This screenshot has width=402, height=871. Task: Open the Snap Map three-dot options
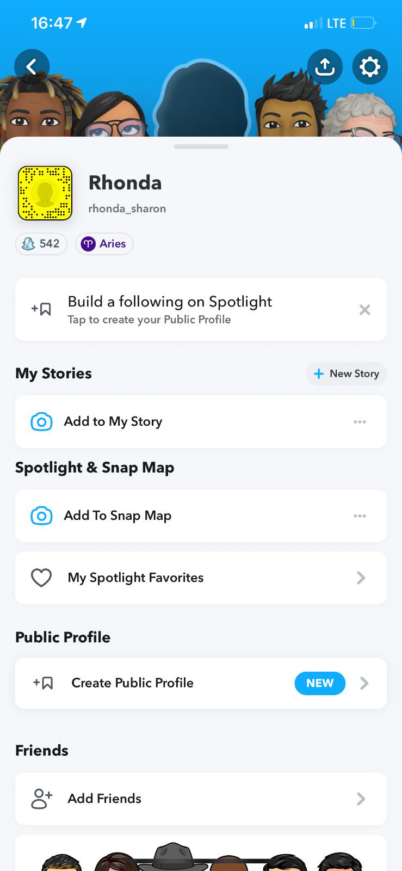click(360, 516)
